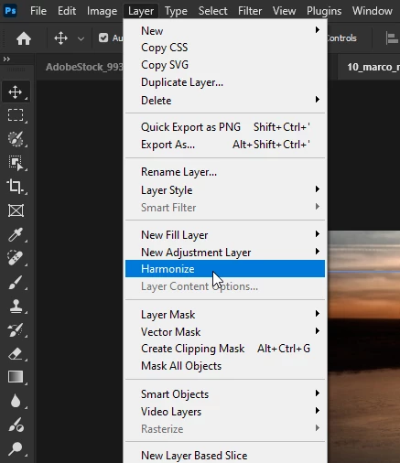The width and height of the screenshot is (400, 463).
Task: Choose New Layer Based Slice
Action: point(225,455)
